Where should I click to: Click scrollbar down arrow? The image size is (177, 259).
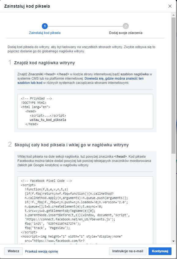click(x=173, y=241)
